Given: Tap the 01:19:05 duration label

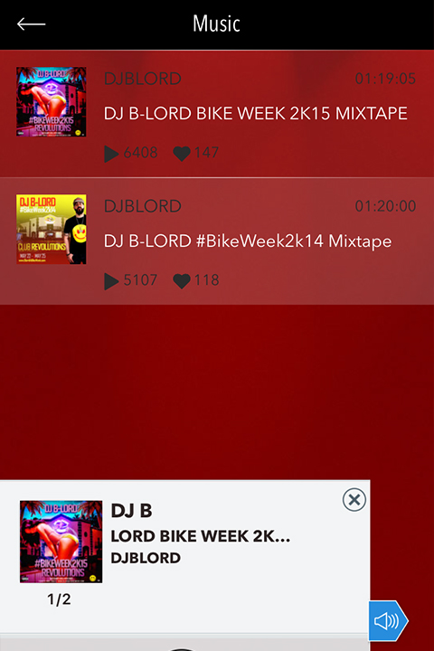Looking at the screenshot, I should click(x=385, y=79).
